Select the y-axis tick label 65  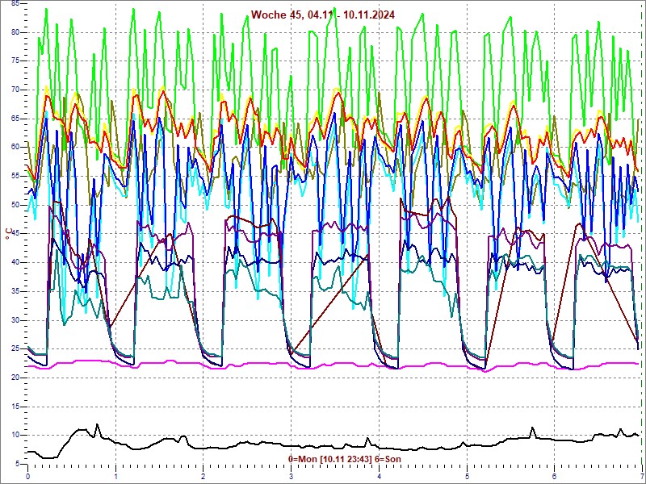click(x=15, y=118)
